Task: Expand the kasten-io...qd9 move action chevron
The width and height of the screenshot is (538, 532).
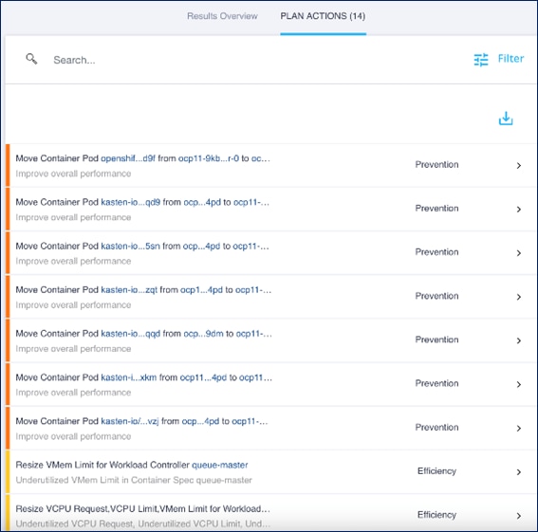Action: [x=519, y=210]
